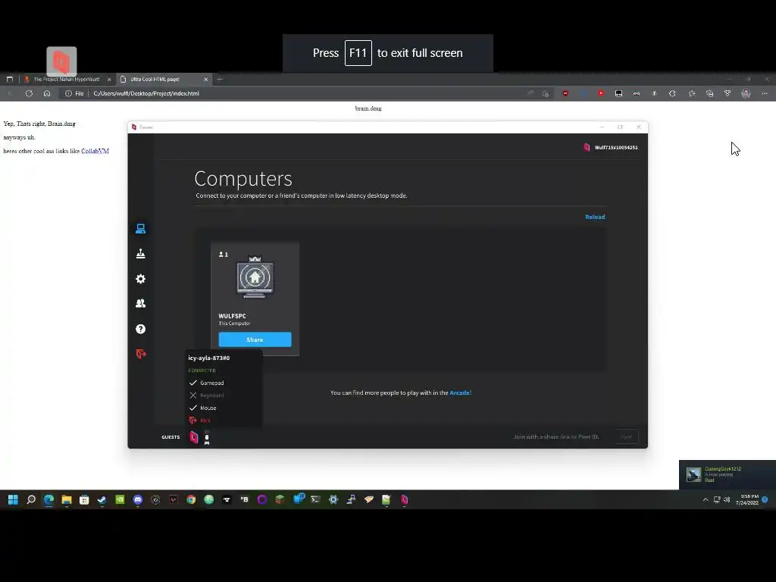Open the Help question mark icon
Viewport: 776px width, 582px height.
(140, 329)
